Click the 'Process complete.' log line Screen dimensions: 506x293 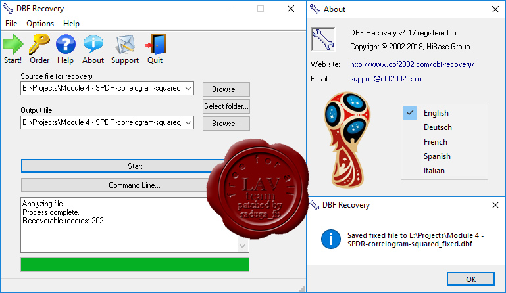click(51, 212)
